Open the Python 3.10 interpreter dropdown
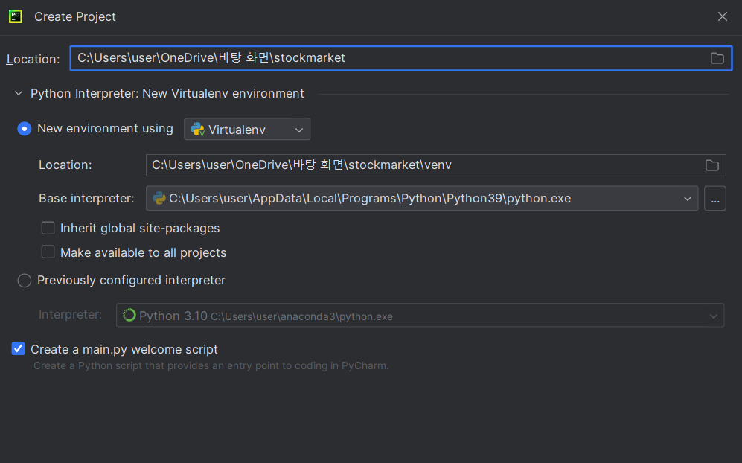 [x=420, y=316]
